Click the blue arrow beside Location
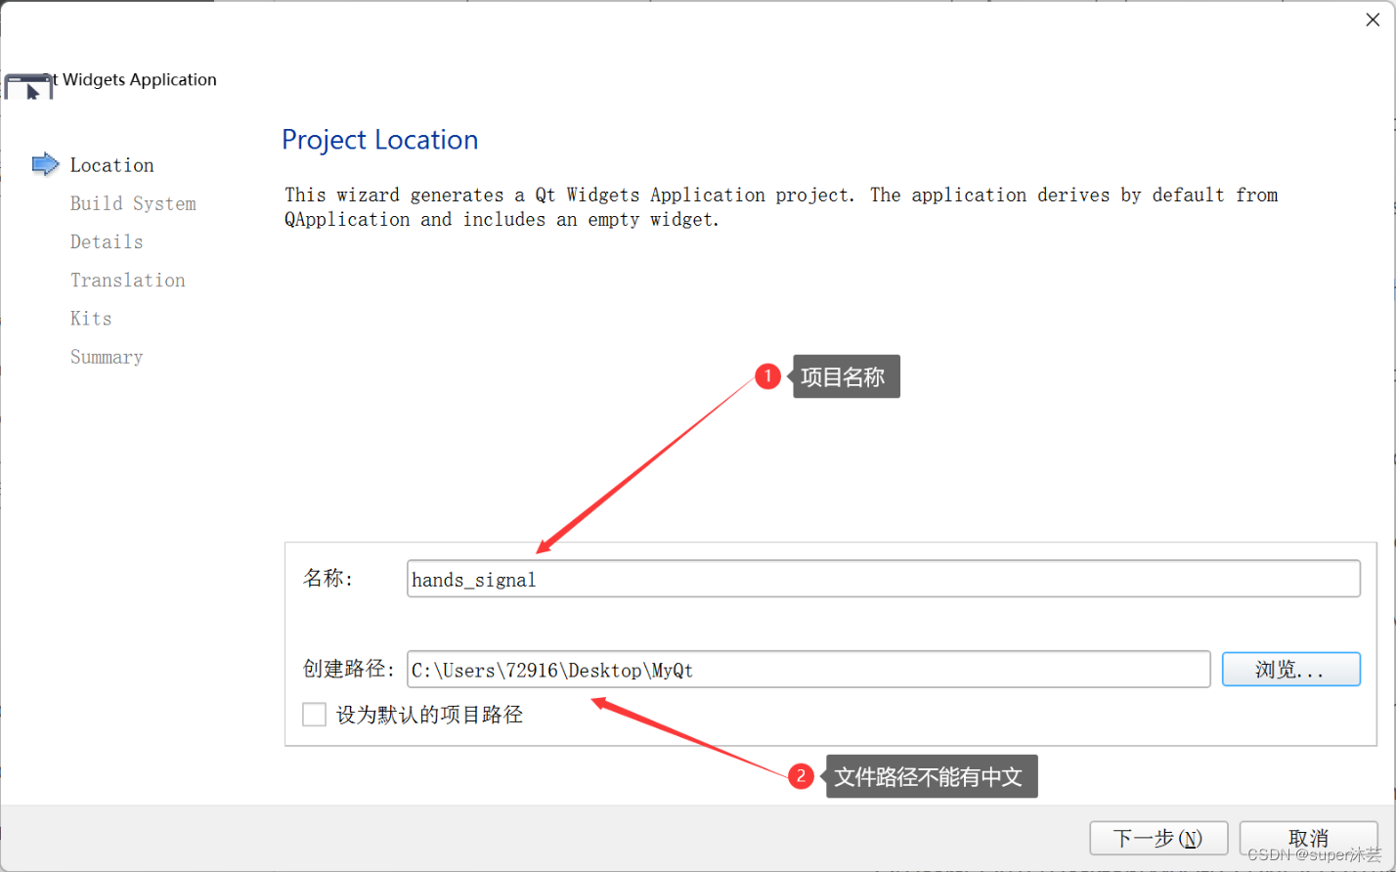 (x=46, y=164)
